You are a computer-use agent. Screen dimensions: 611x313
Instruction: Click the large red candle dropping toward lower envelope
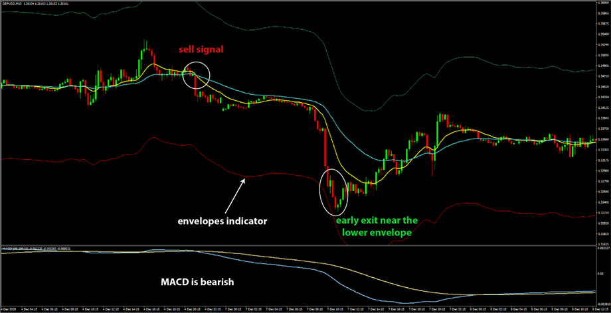pyautogui.click(x=323, y=149)
